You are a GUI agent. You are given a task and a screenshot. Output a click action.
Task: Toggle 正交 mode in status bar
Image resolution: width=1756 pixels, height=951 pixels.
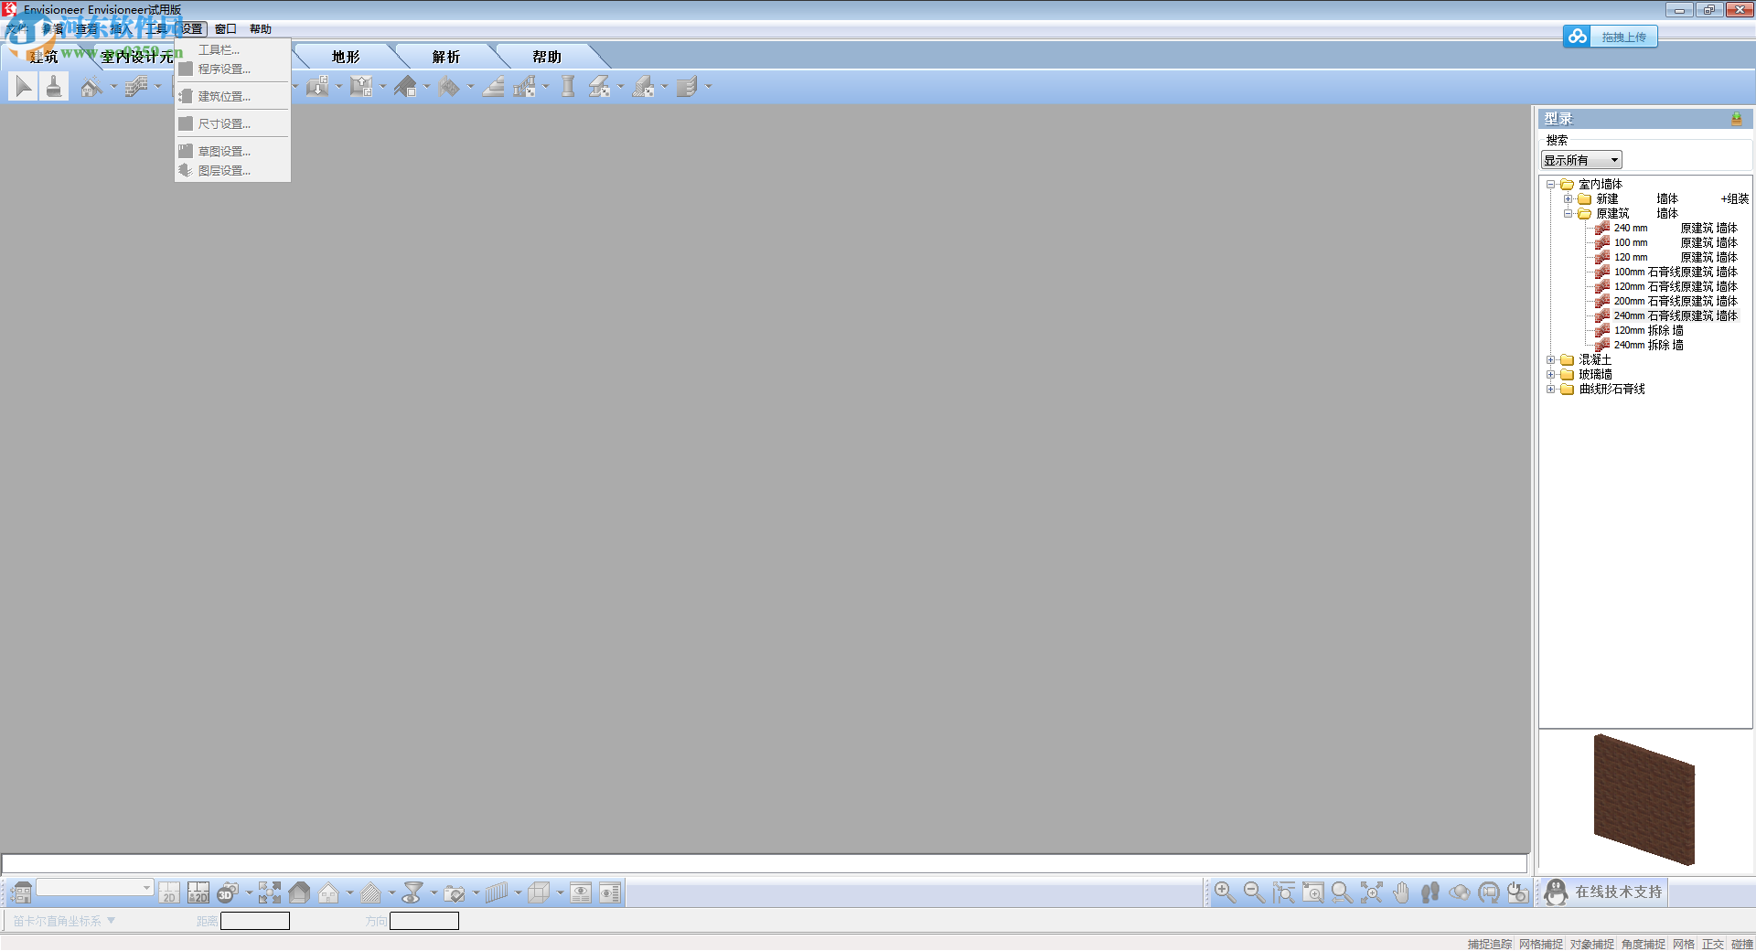click(x=1713, y=944)
